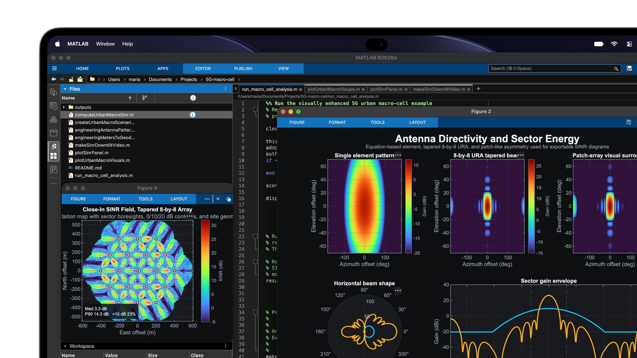Screen dimensions: 637x358
Task: Click the source control column header icon
Action: 145,98
